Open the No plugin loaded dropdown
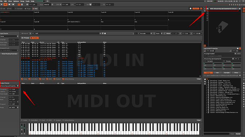Image resolution: width=245 pixels, height=137 pixels. click(x=220, y=54)
